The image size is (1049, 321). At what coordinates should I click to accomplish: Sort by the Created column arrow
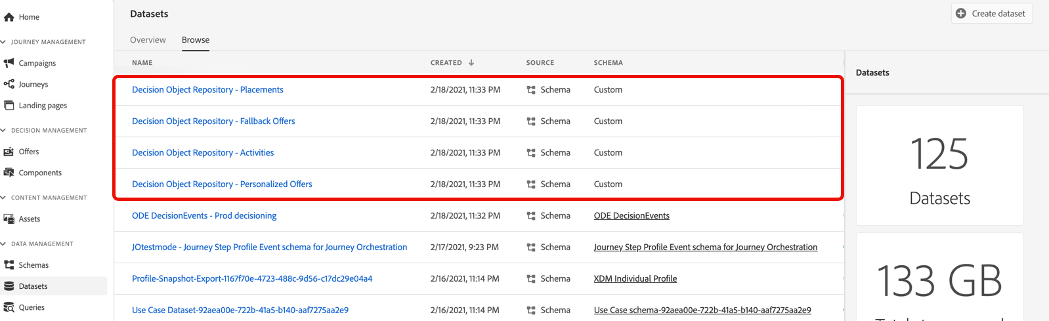pyautogui.click(x=471, y=63)
